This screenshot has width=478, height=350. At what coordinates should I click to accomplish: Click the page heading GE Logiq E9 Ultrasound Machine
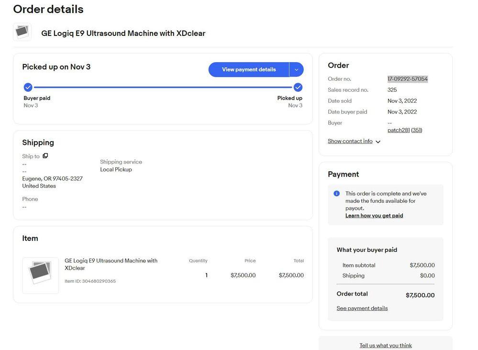(123, 33)
